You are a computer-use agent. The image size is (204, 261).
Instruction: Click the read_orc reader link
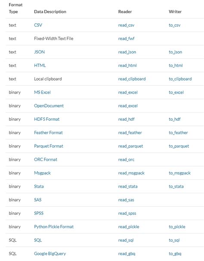click(126, 160)
